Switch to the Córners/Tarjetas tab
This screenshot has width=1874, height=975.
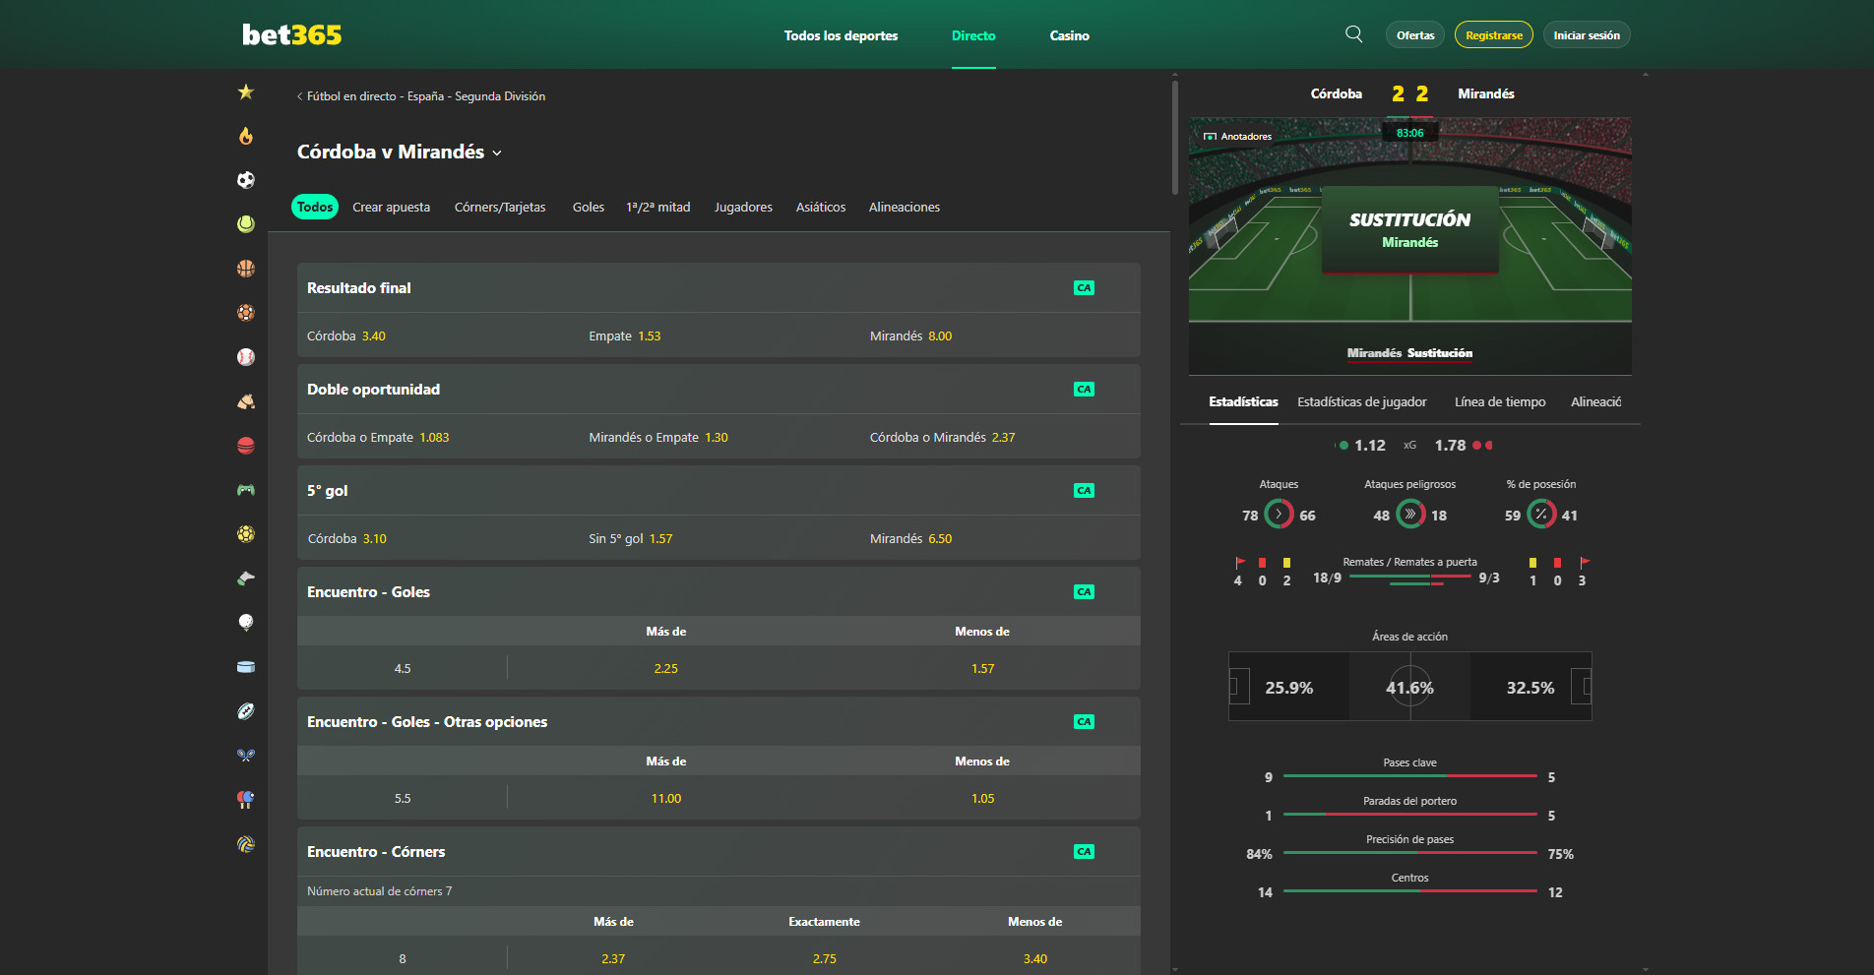coord(500,208)
